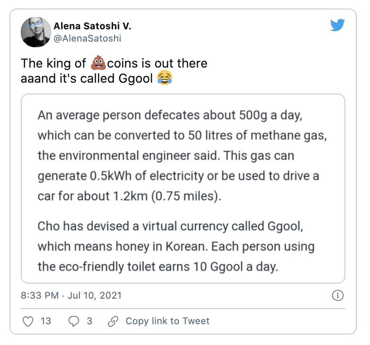
Task: Open the embedded article screenshot image
Action: (183, 189)
